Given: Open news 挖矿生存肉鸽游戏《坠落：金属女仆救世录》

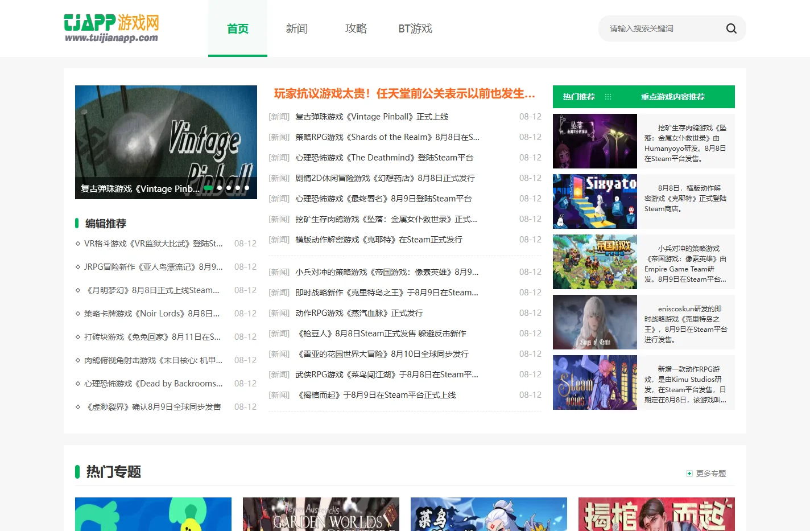Looking at the screenshot, I should point(386,219).
